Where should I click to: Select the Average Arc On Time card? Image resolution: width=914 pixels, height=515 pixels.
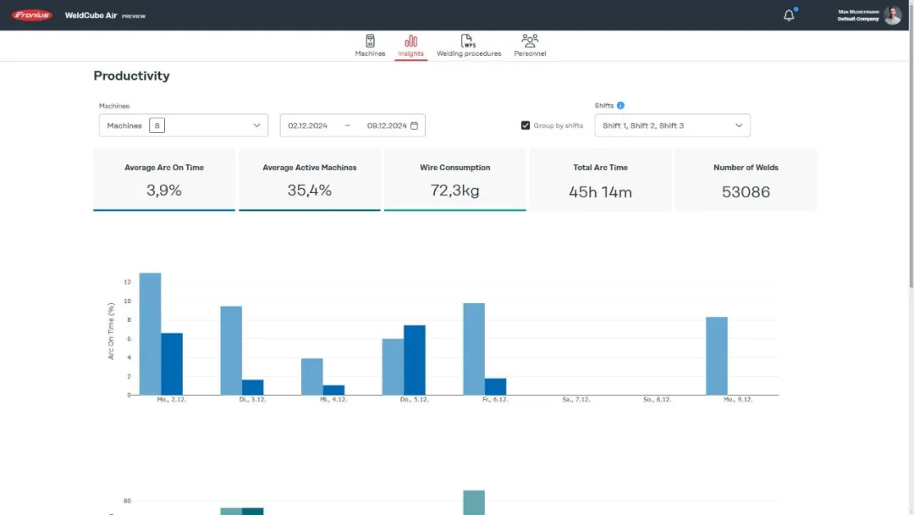point(164,180)
